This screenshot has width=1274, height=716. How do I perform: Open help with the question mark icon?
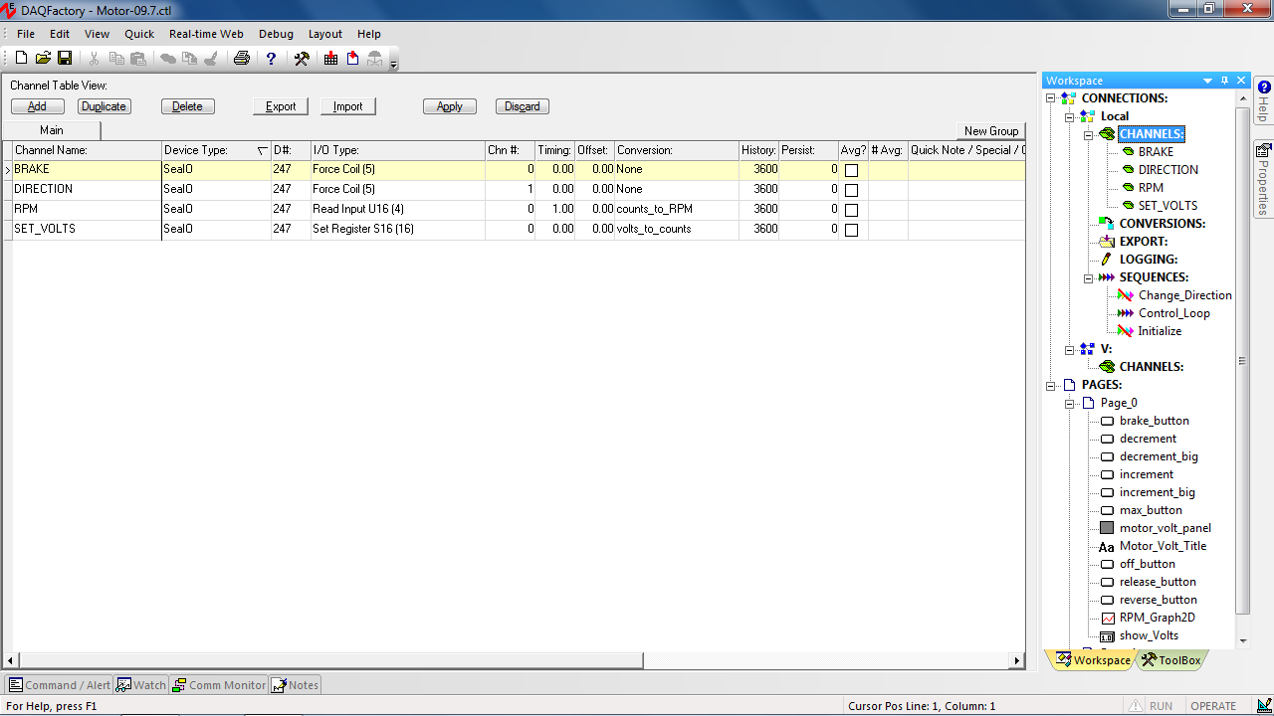[271, 59]
